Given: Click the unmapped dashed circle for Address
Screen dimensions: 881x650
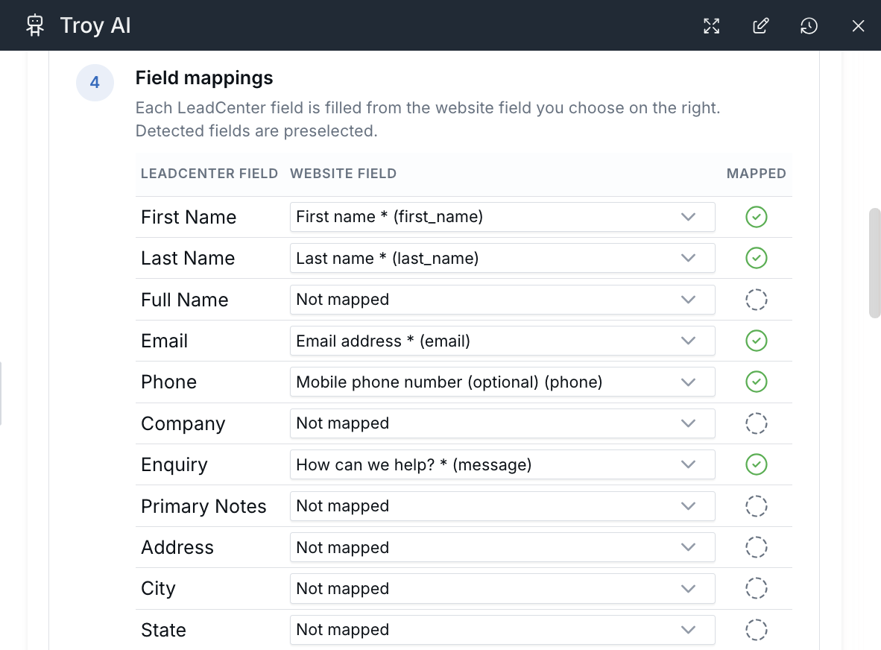Looking at the screenshot, I should pos(757,547).
